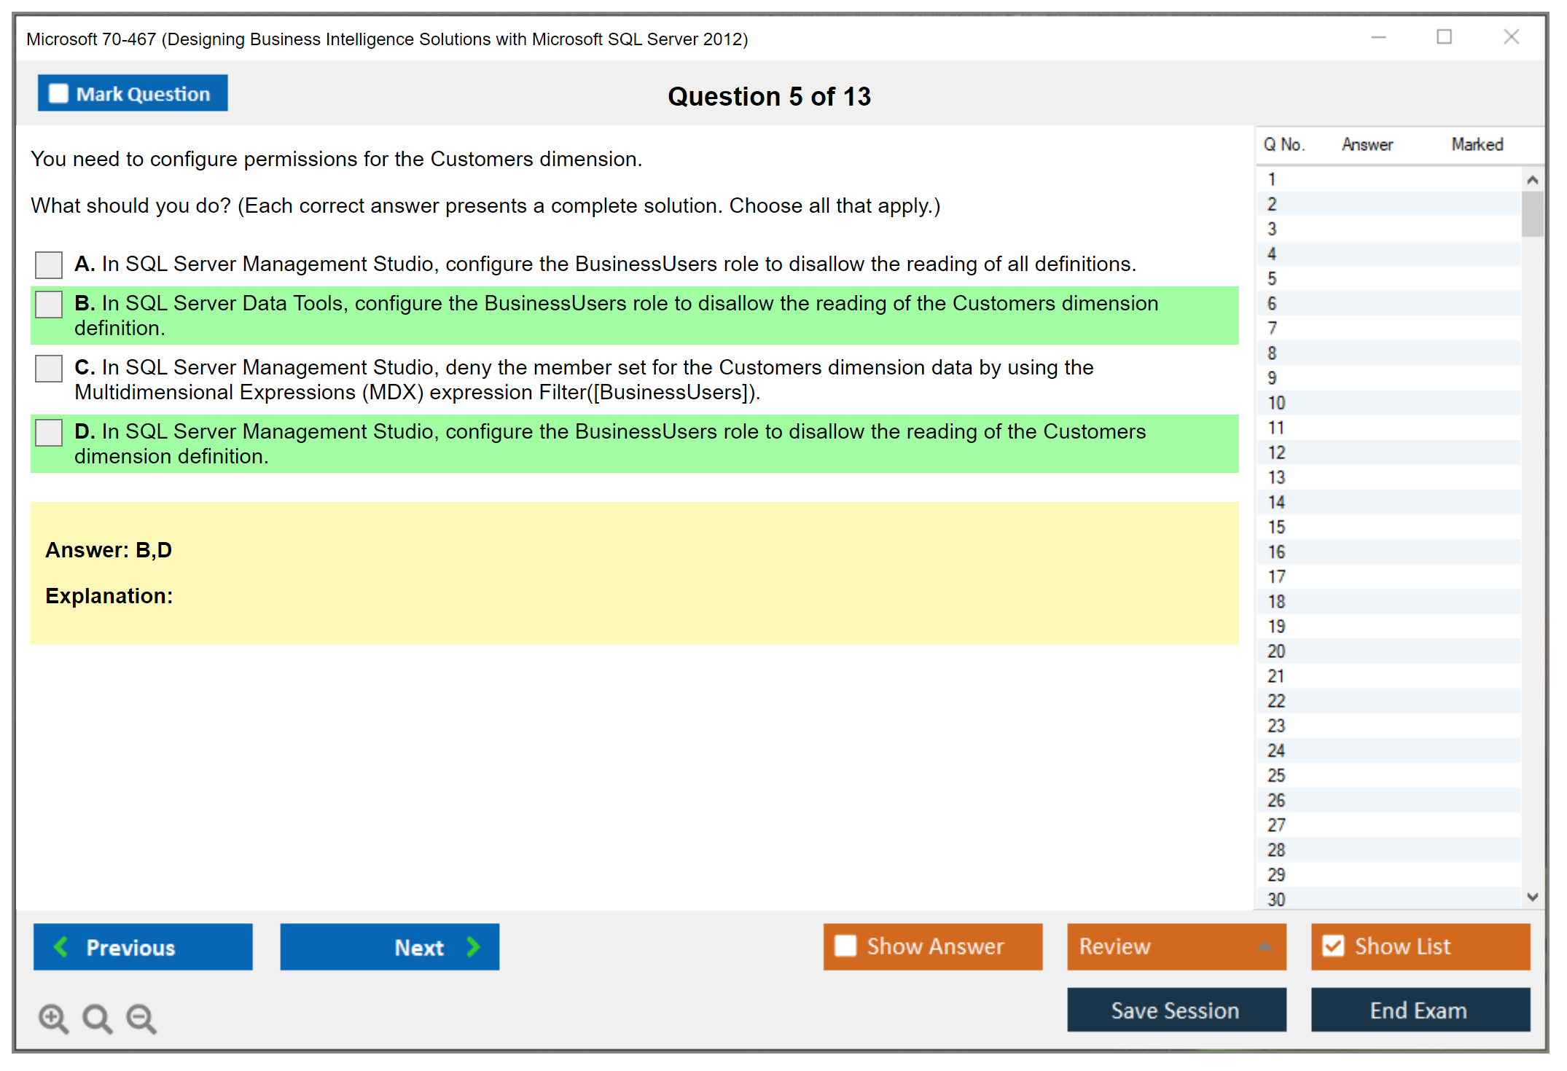
Task: Click the zoom-in magnifier icon
Action: tap(52, 1019)
